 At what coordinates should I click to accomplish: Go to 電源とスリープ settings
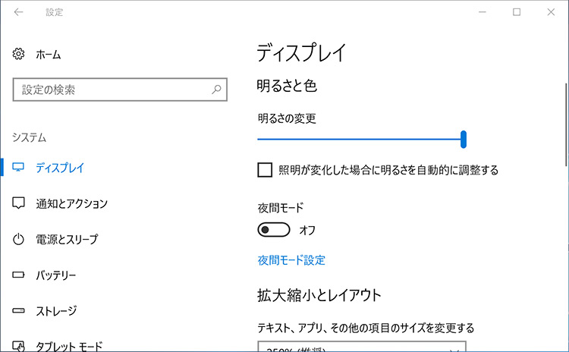tap(67, 240)
